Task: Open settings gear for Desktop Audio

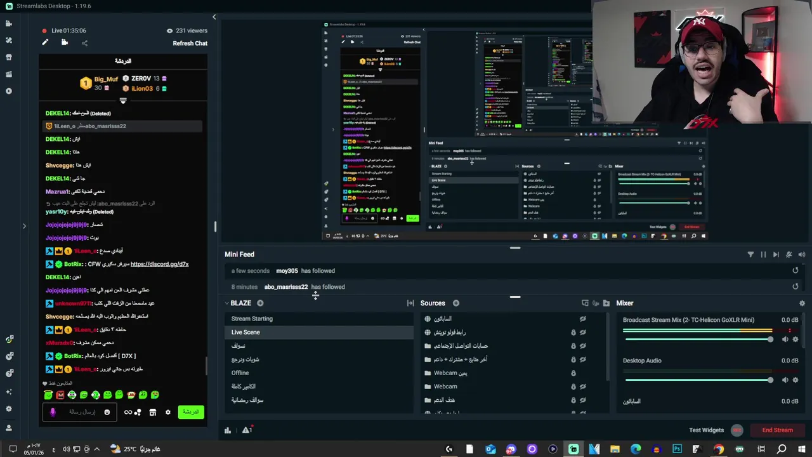Action: click(796, 380)
